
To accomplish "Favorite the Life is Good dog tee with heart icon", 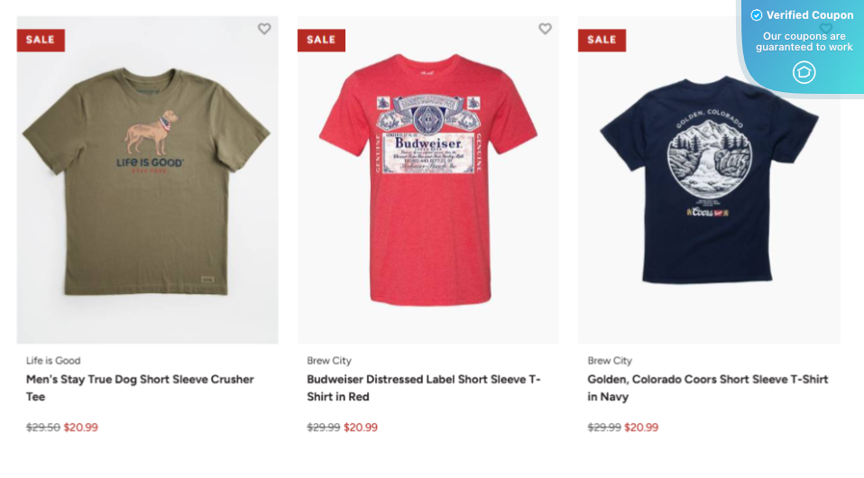I will click(x=264, y=29).
